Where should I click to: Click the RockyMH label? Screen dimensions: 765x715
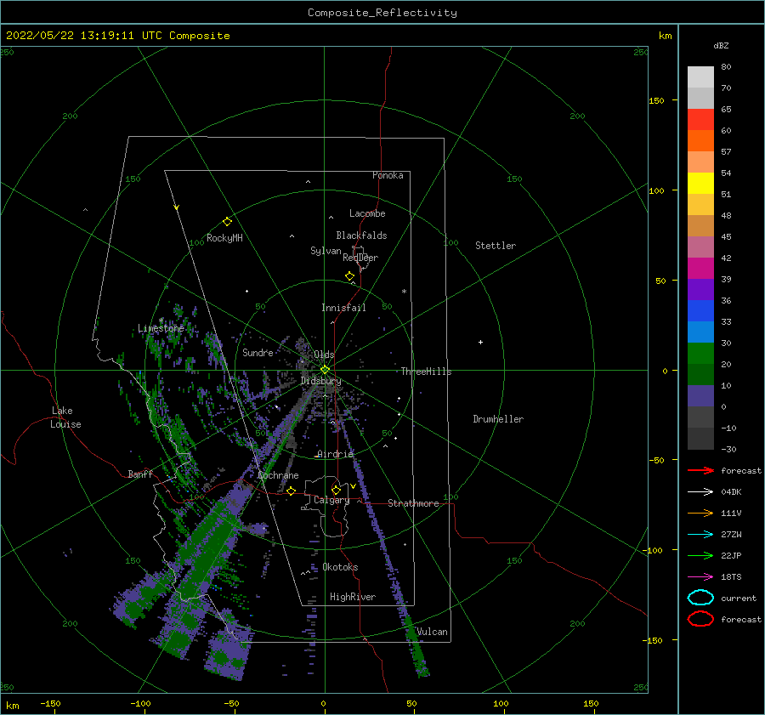pyautogui.click(x=224, y=238)
